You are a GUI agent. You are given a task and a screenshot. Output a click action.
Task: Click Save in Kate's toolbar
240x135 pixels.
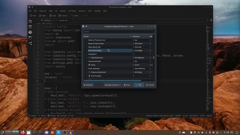point(53,16)
